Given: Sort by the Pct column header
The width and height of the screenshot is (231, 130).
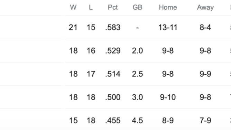Looking at the screenshot, I should tap(113, 7).
